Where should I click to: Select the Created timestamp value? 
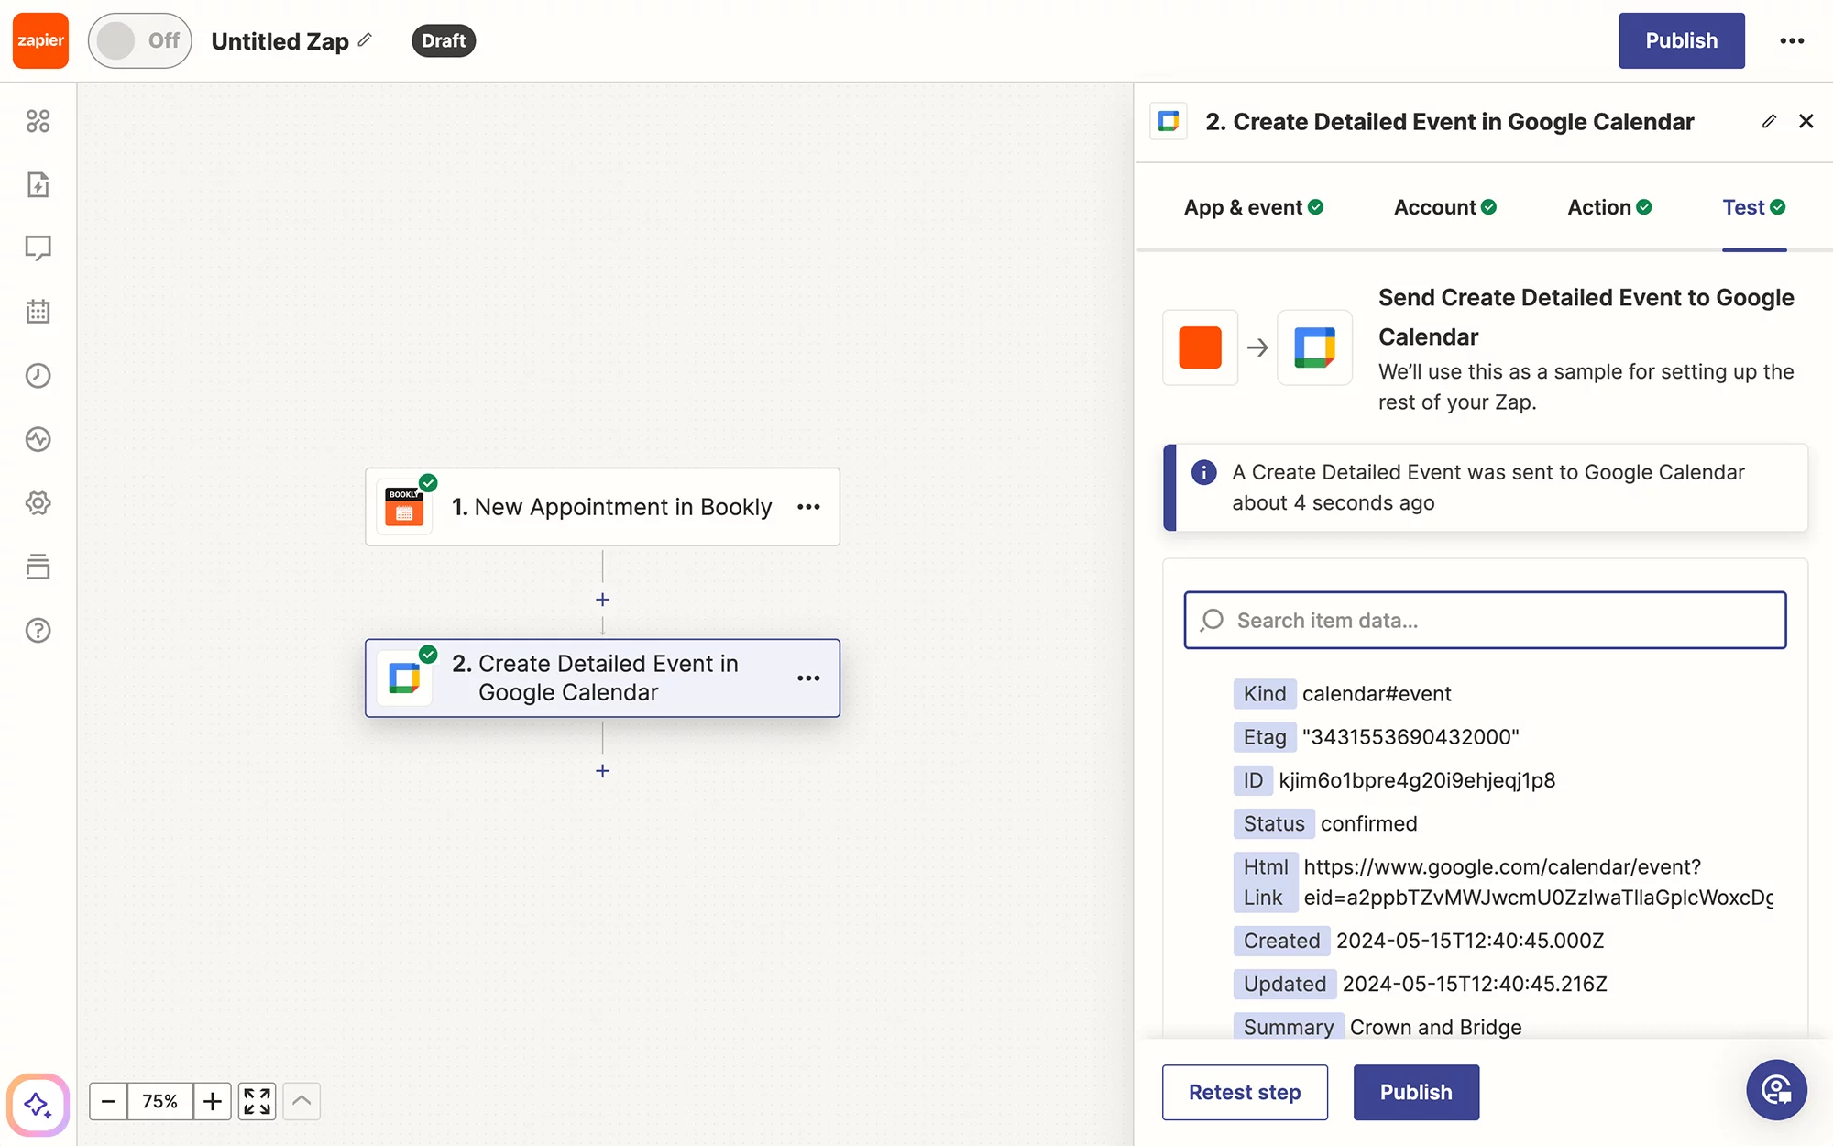tap(1470, 941)
